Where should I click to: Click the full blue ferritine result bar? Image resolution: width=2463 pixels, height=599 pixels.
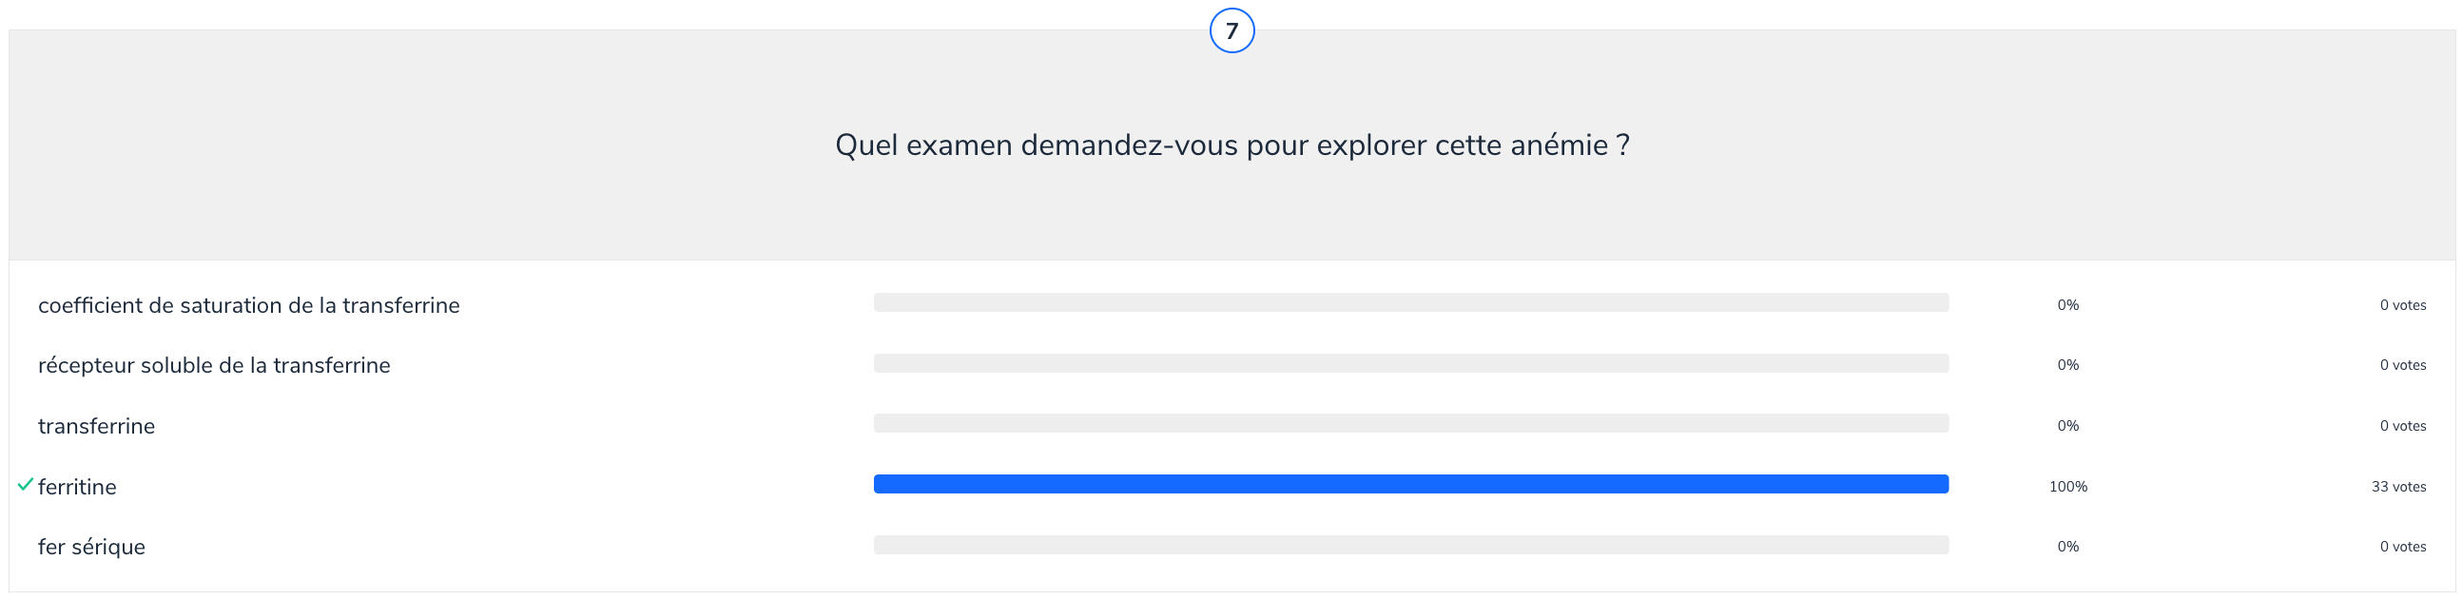1410,484
